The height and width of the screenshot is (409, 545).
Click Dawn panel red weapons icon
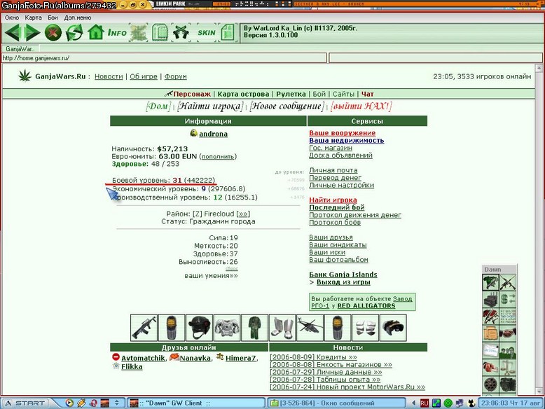(x=491, y=317)
